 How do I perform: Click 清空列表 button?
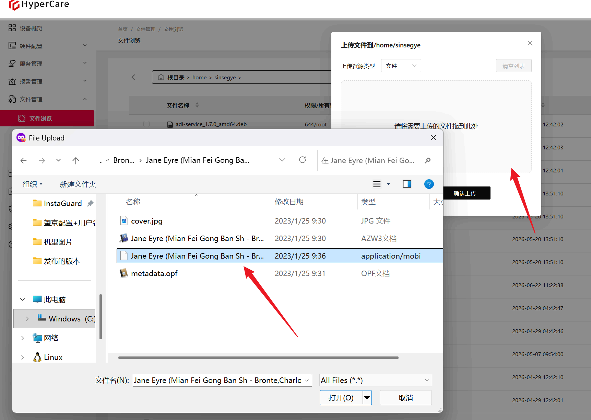click(513, 66)
